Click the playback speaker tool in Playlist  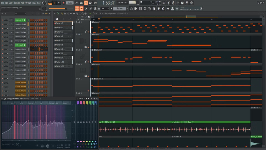(x=86, y=13)
